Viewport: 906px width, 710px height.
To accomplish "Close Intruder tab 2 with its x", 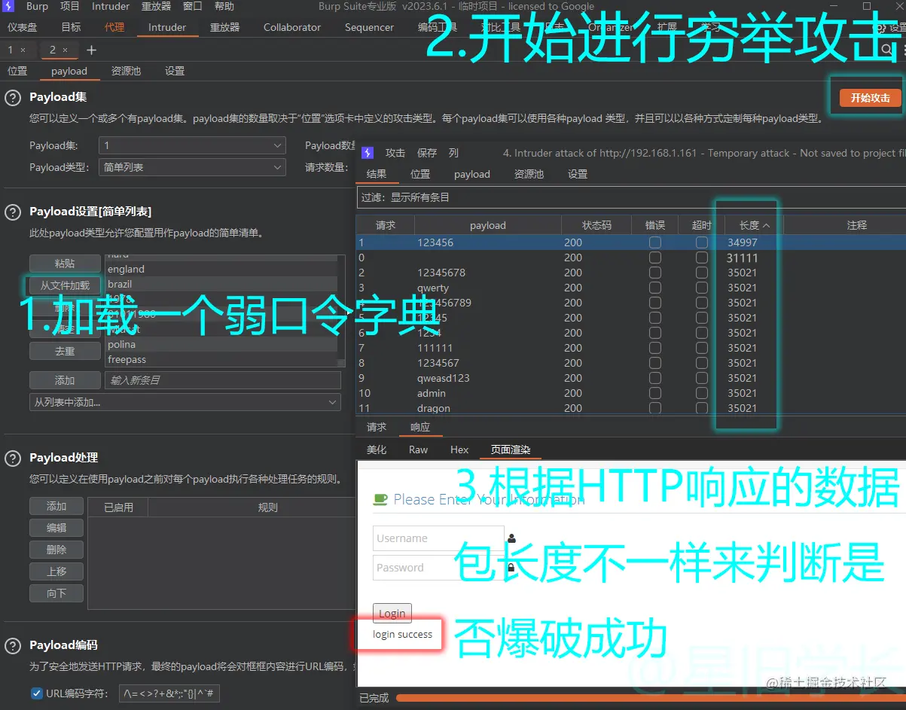I will point(65,50).
